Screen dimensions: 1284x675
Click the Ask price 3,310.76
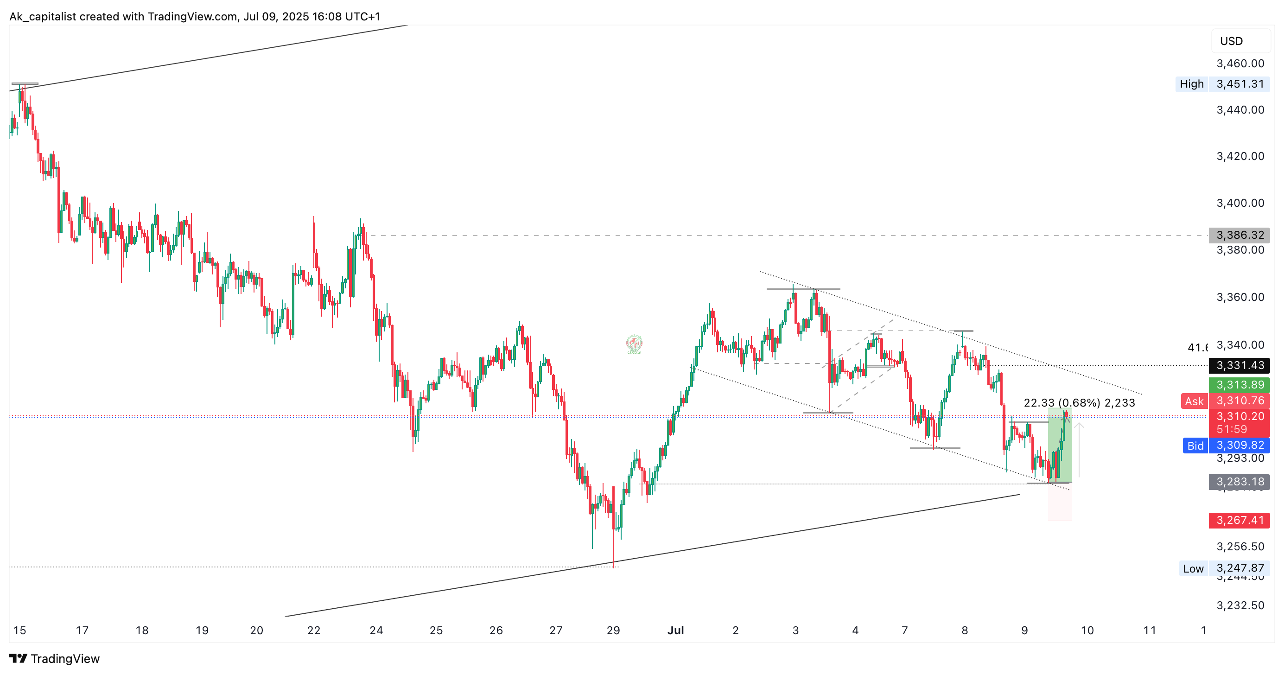(1239, 401)
